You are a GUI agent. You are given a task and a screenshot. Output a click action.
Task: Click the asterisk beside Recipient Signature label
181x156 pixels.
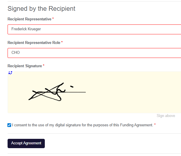click(44, 66)
